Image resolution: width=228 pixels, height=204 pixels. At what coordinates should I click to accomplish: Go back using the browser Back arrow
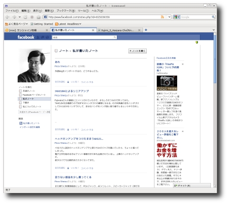(x=8, y=17)
